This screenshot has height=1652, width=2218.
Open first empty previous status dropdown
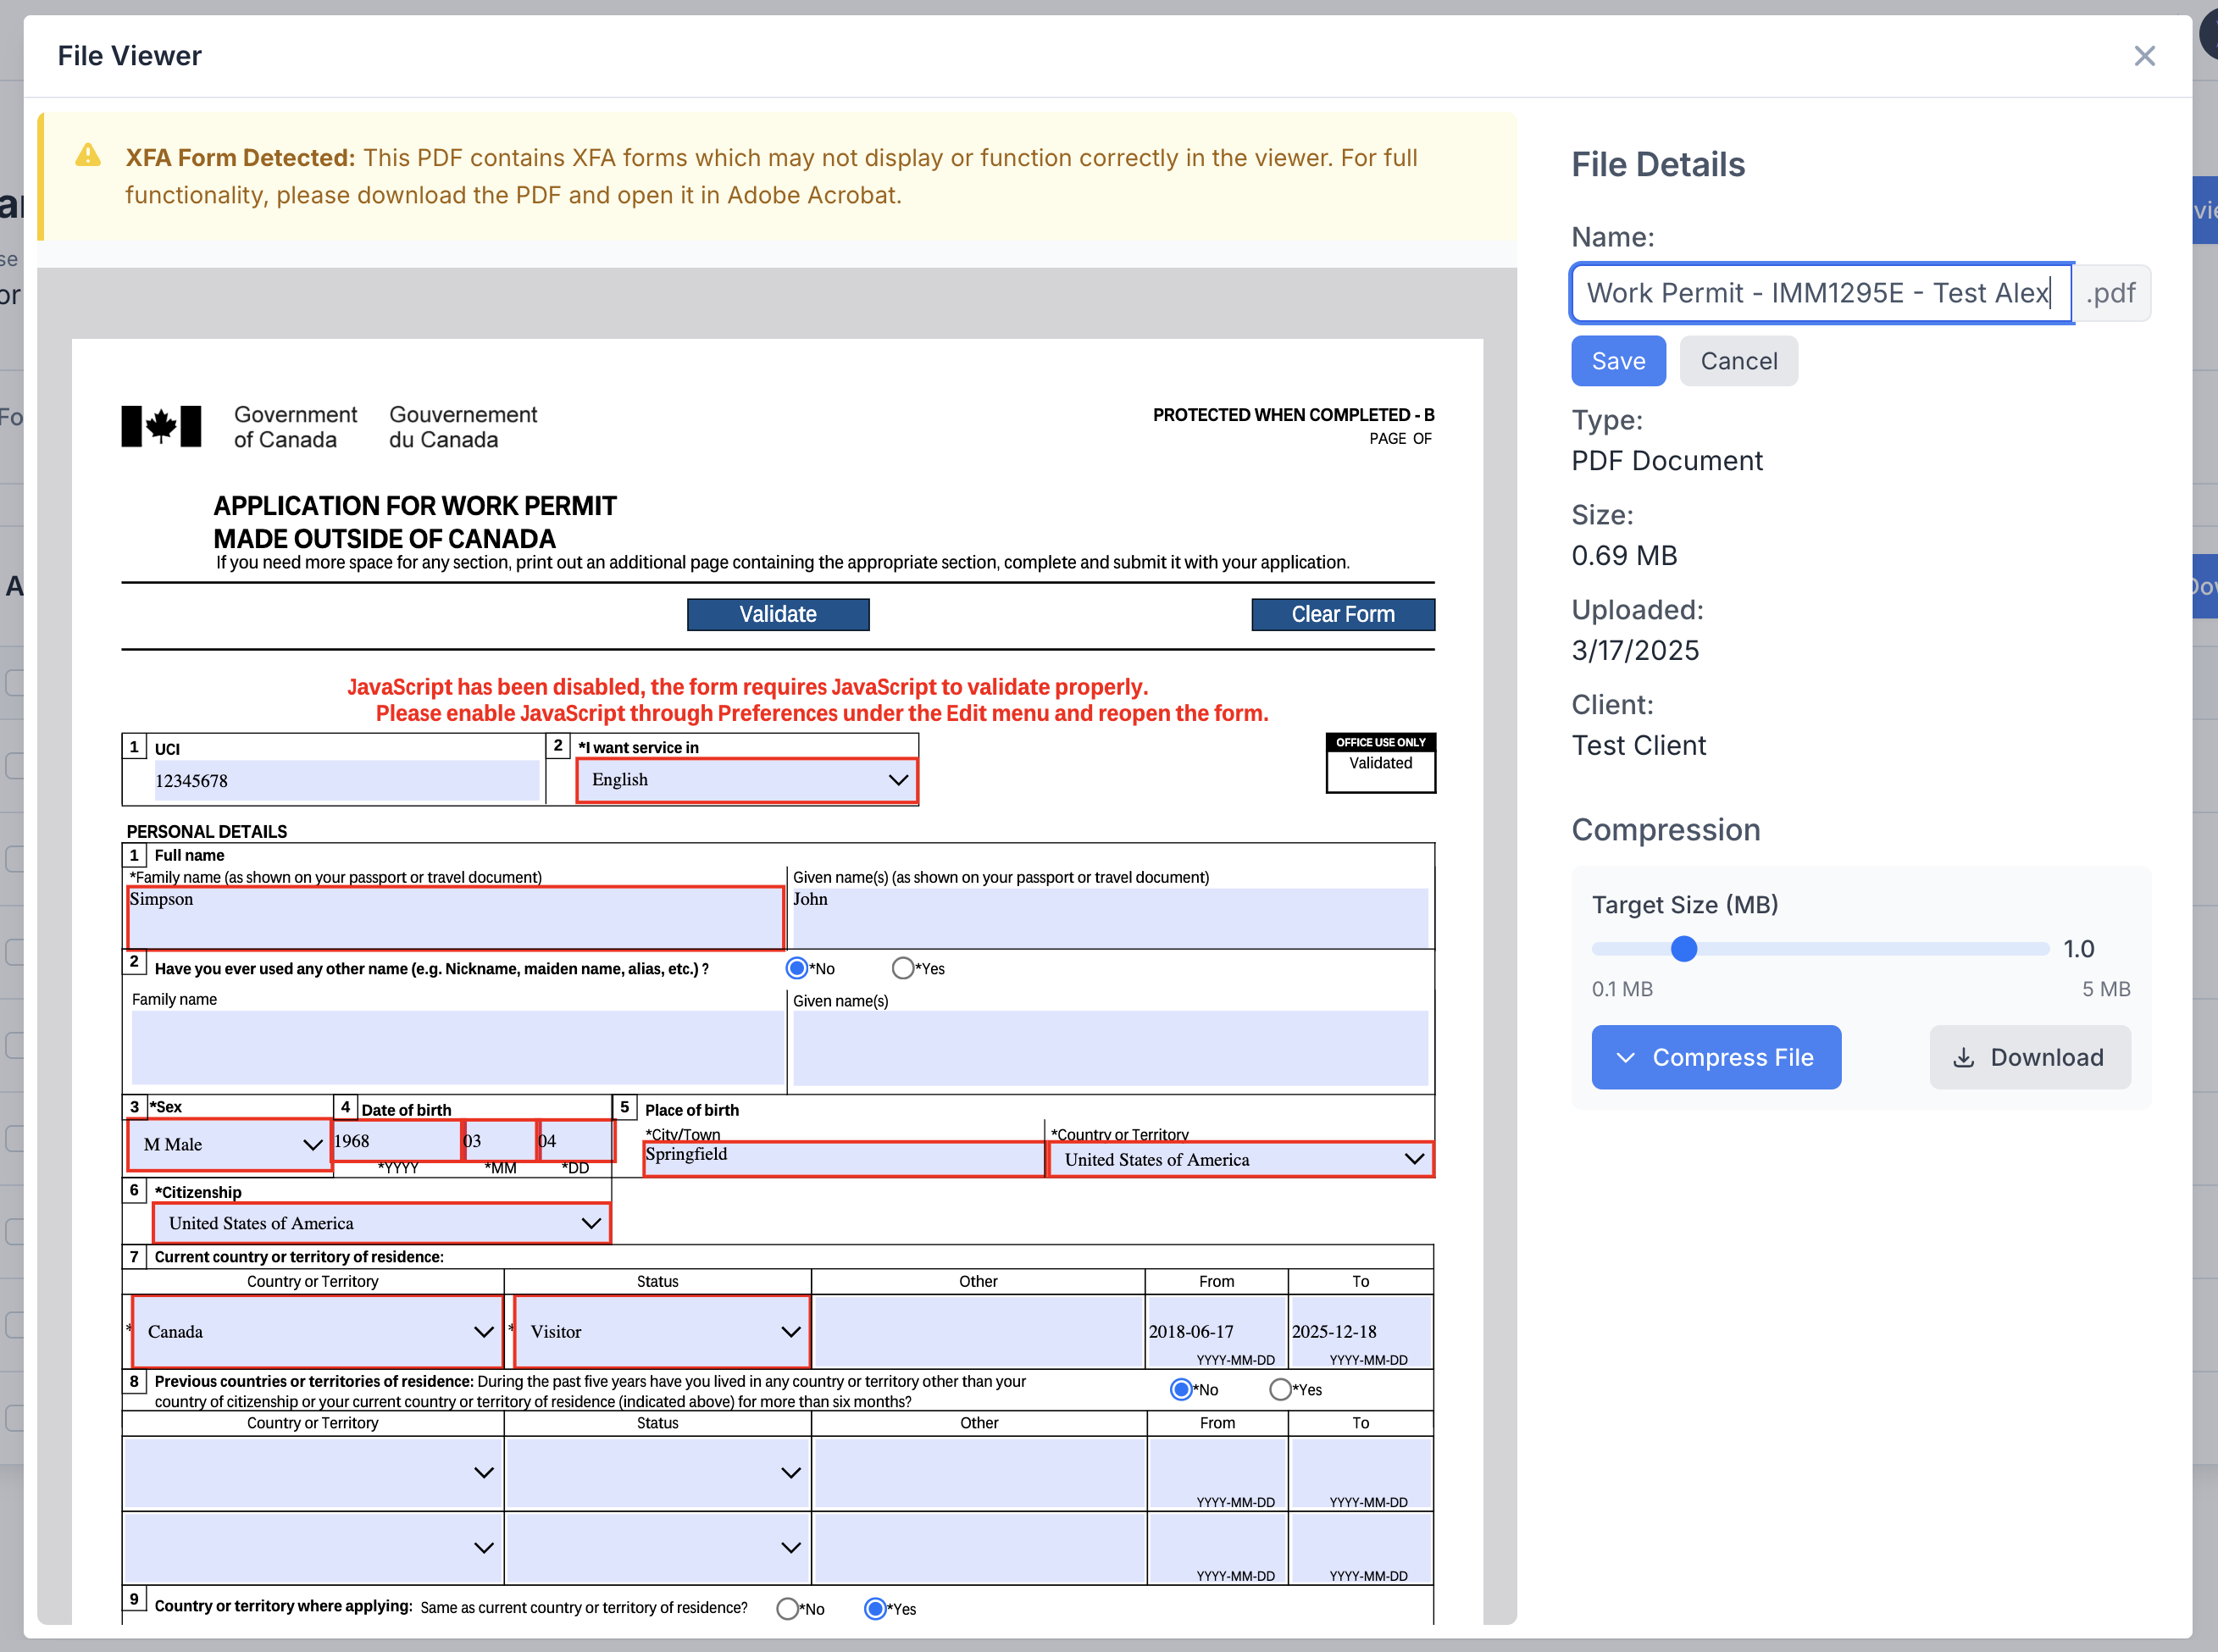pos(658,1472)
